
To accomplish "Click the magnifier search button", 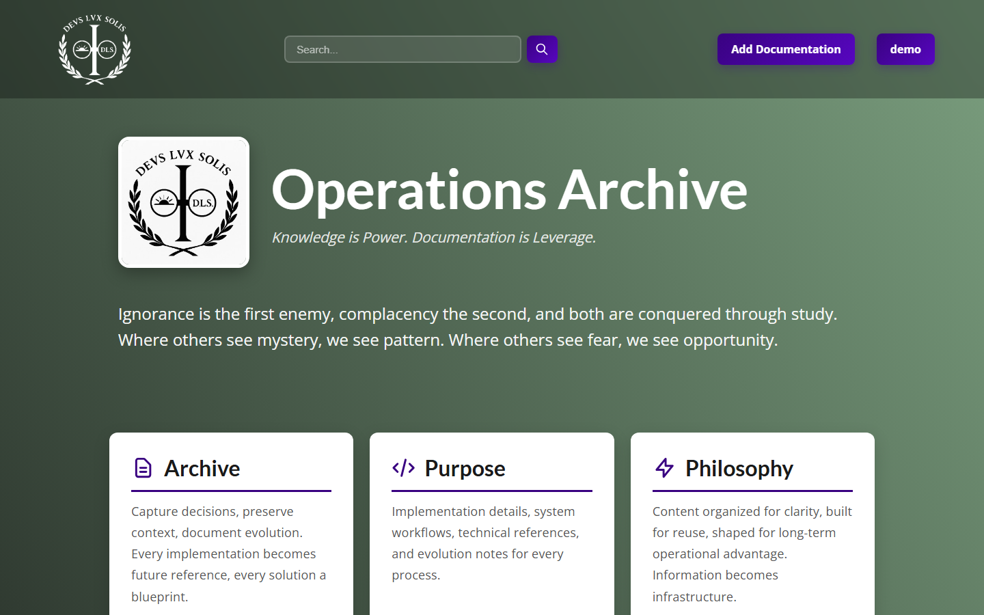I will tap(542, 49).
